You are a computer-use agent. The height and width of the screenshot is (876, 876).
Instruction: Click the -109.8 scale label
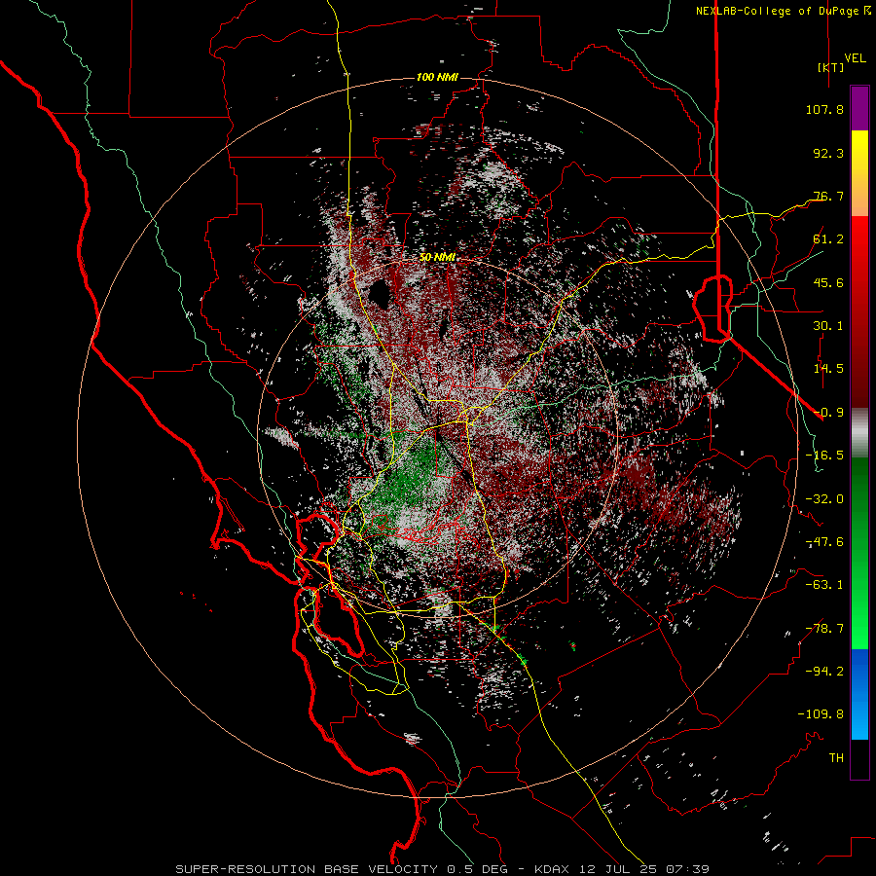(821, 714)
